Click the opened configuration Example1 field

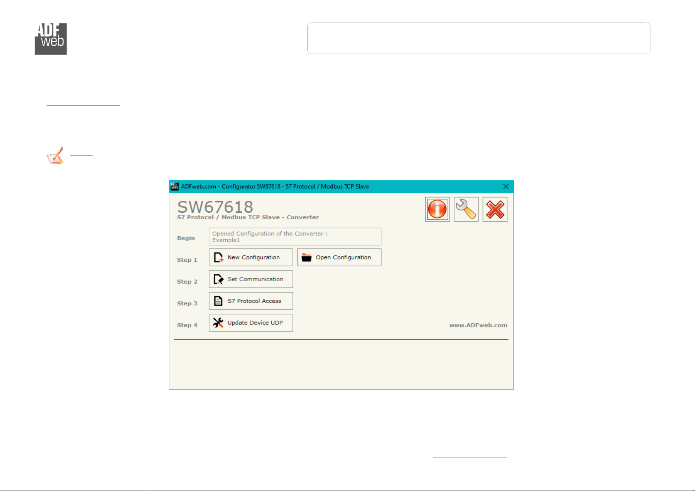[x=295, y=237]
